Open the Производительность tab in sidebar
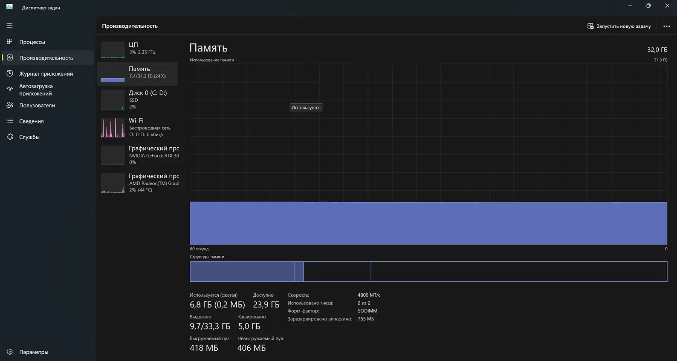Image resolution: width=677 pixels, height=361 pixels. [x=46, y=58]
